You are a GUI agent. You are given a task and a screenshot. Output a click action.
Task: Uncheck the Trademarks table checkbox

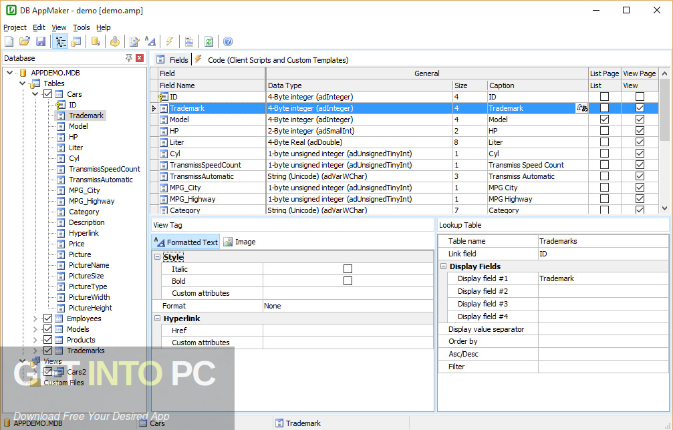point(47,351)
